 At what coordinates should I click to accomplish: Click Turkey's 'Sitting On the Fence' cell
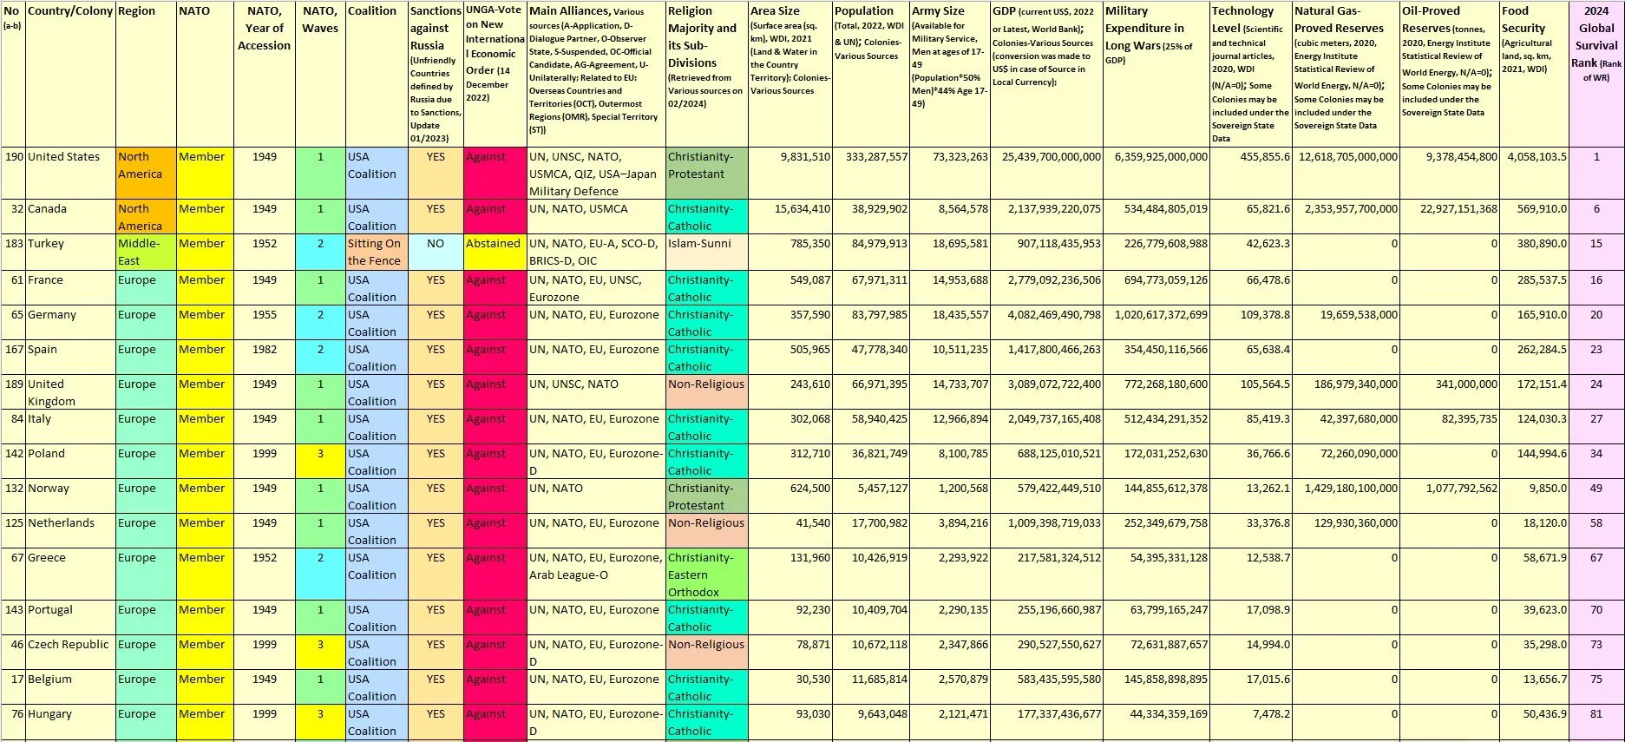[x=377, y=253]
